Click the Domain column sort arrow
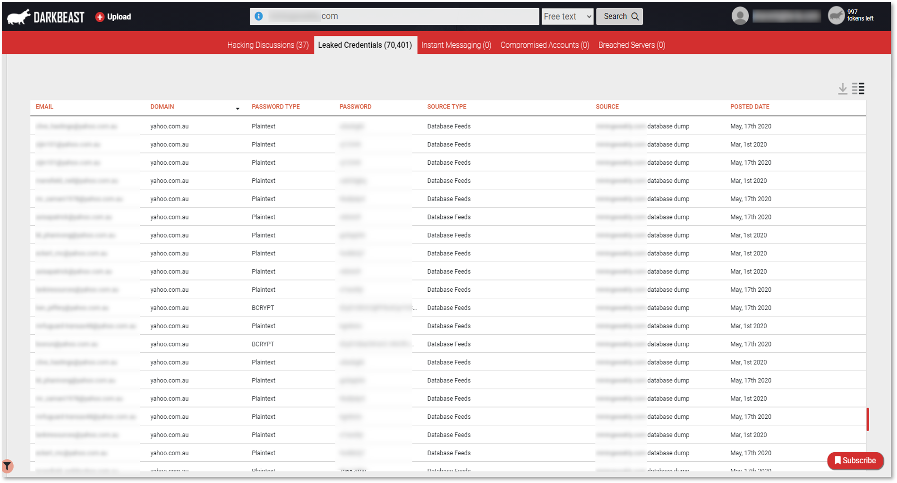This screenshot has height=483, width=897. tap(238, 109)
